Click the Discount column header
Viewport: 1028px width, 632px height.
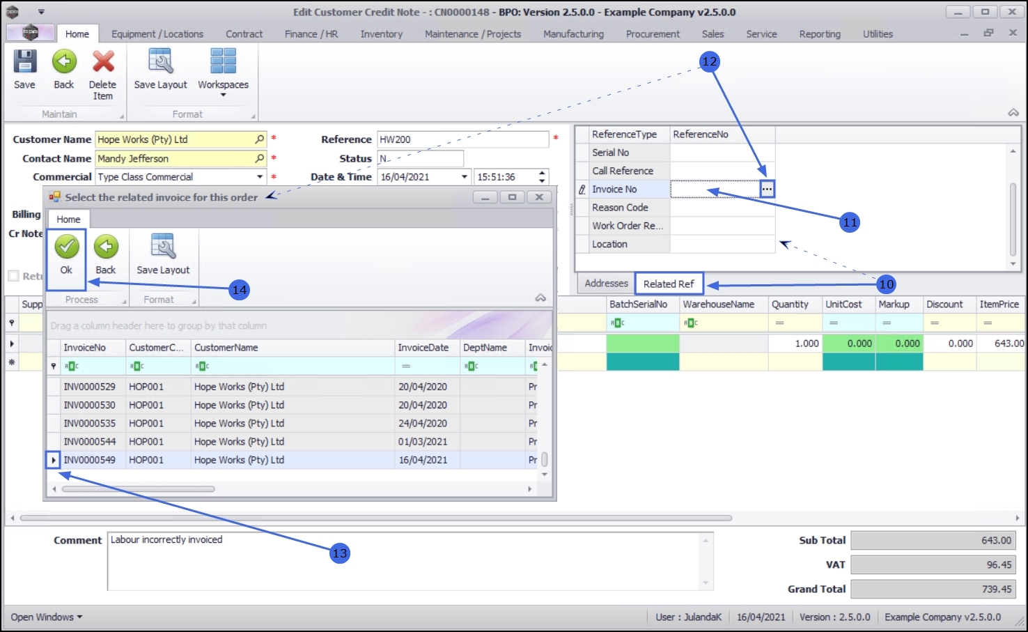[x=949, y=305]
